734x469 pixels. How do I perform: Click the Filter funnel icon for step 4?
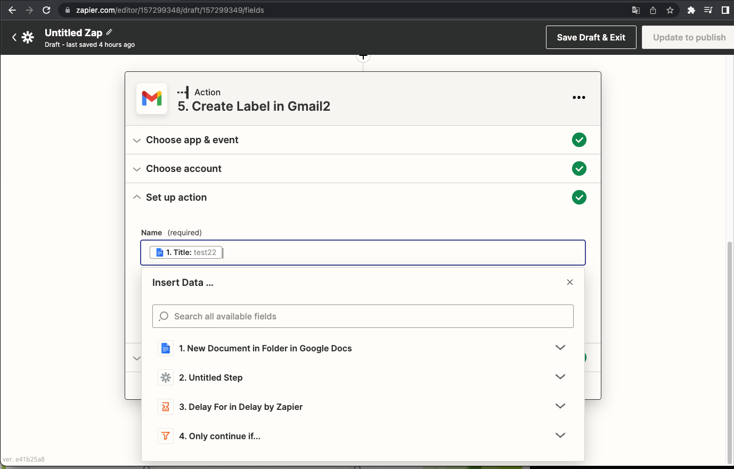click(x=166, y=437)
